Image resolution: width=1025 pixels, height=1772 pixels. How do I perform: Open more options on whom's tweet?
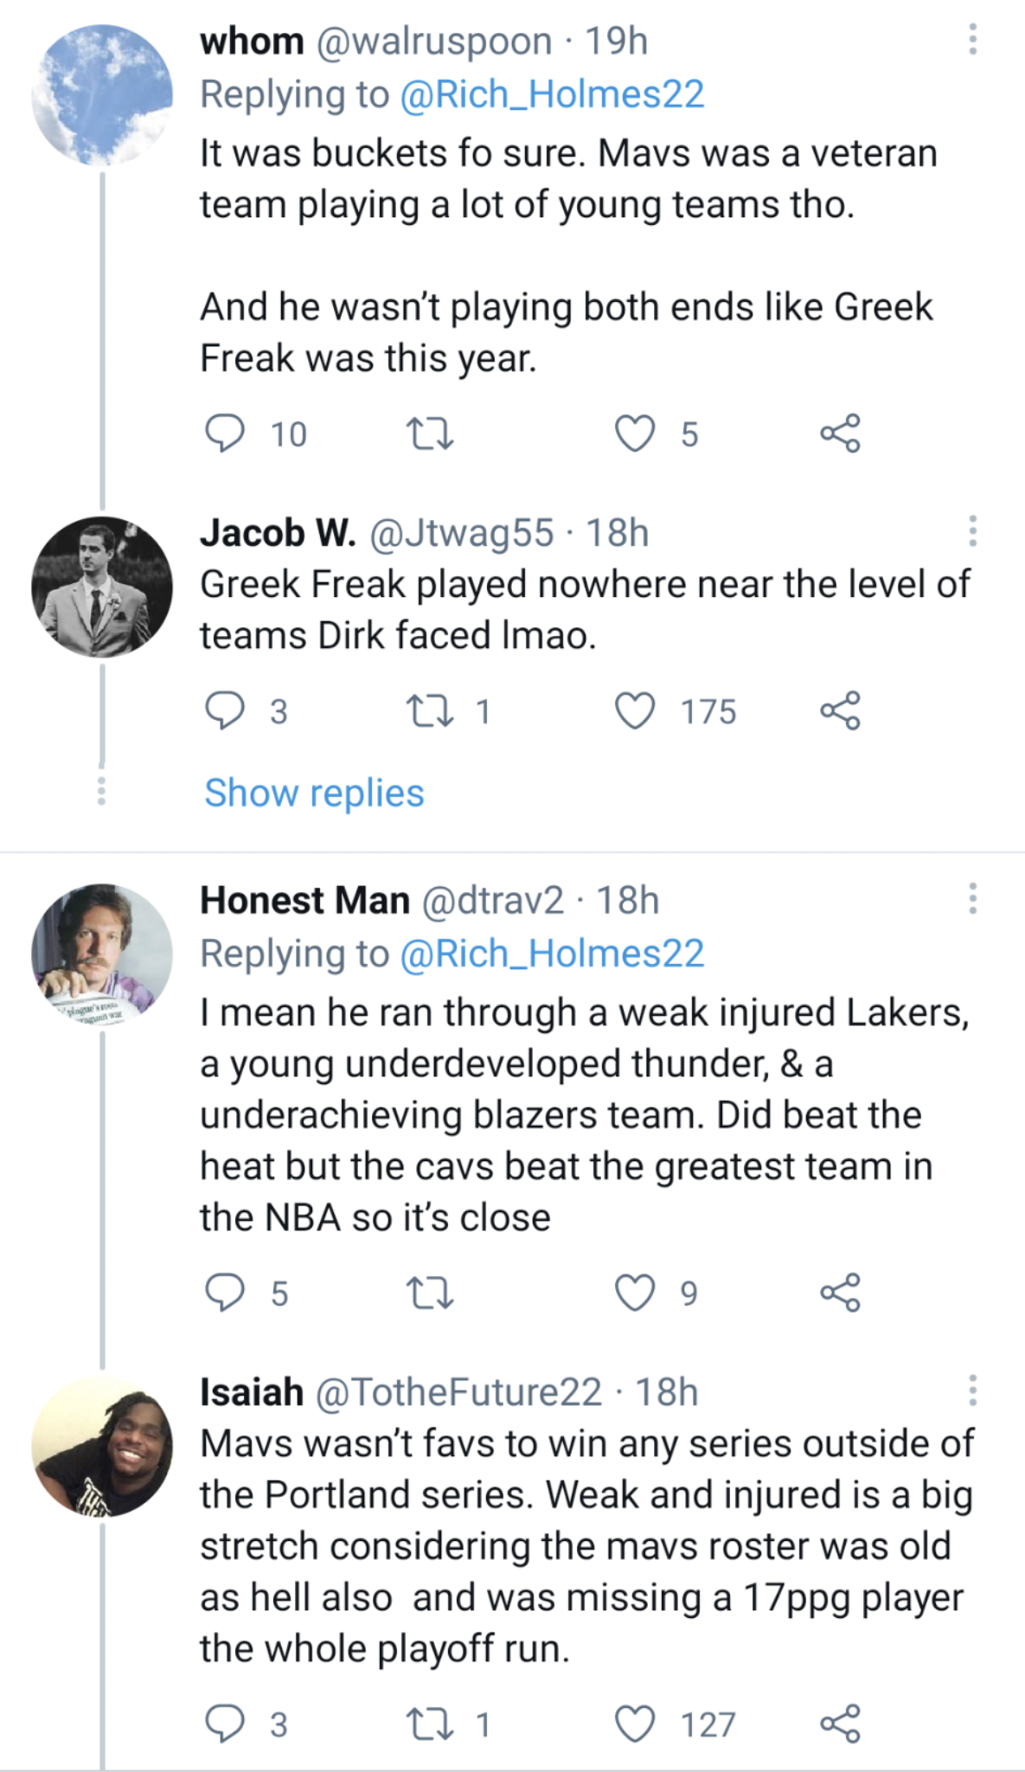tap(973, 40)
